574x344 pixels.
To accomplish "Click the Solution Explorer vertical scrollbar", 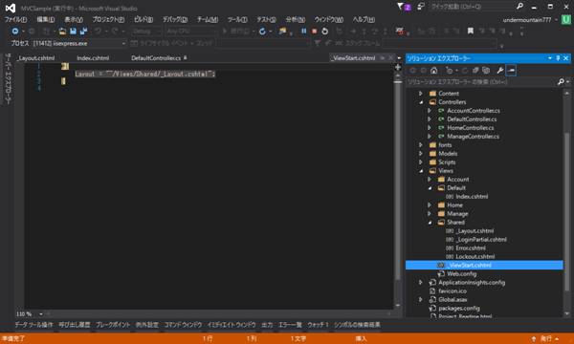I will tap(566, 203).
